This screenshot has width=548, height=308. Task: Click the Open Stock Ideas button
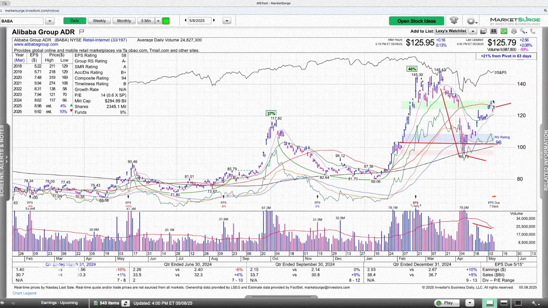[x=416, y=21]
